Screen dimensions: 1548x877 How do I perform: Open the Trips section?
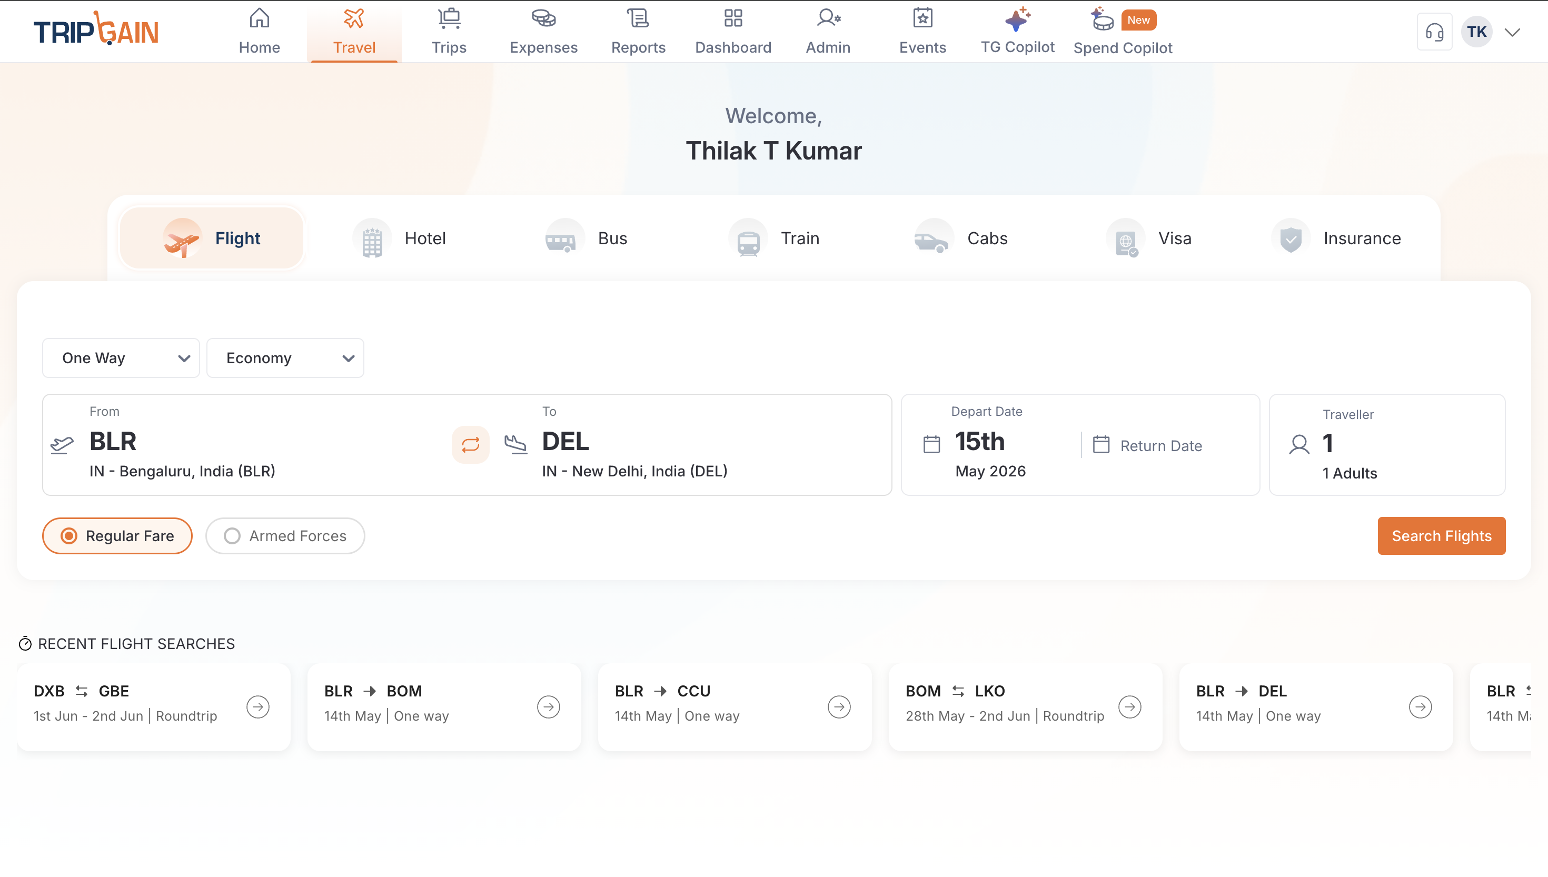tap(449, 32)
